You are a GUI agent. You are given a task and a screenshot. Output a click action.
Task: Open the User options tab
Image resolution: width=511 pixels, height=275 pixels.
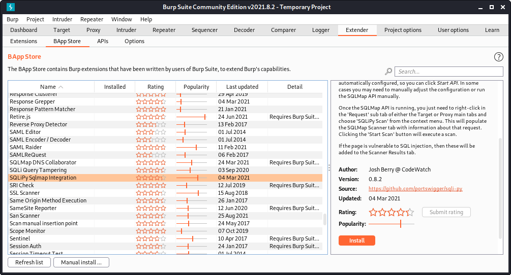(453, 30)
